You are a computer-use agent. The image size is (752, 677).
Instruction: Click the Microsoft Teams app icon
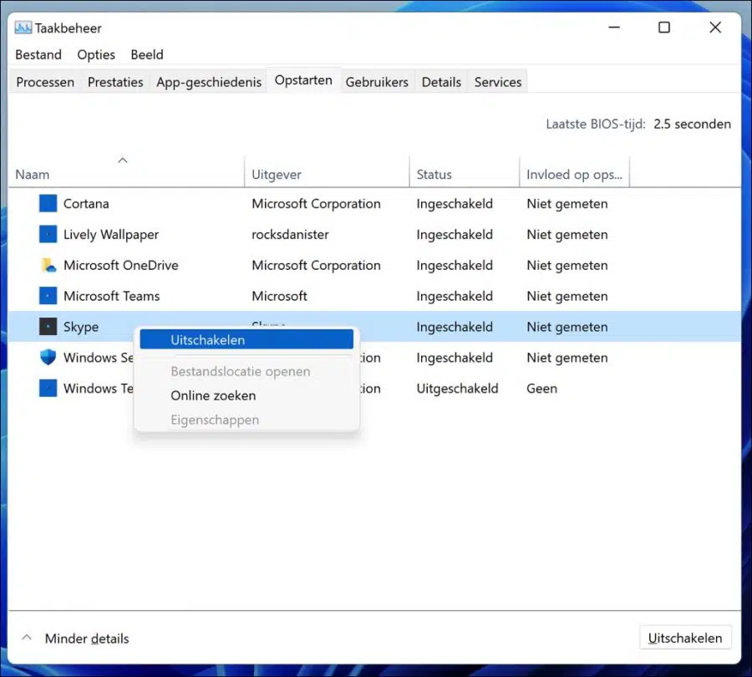click(x=48, y=296)
